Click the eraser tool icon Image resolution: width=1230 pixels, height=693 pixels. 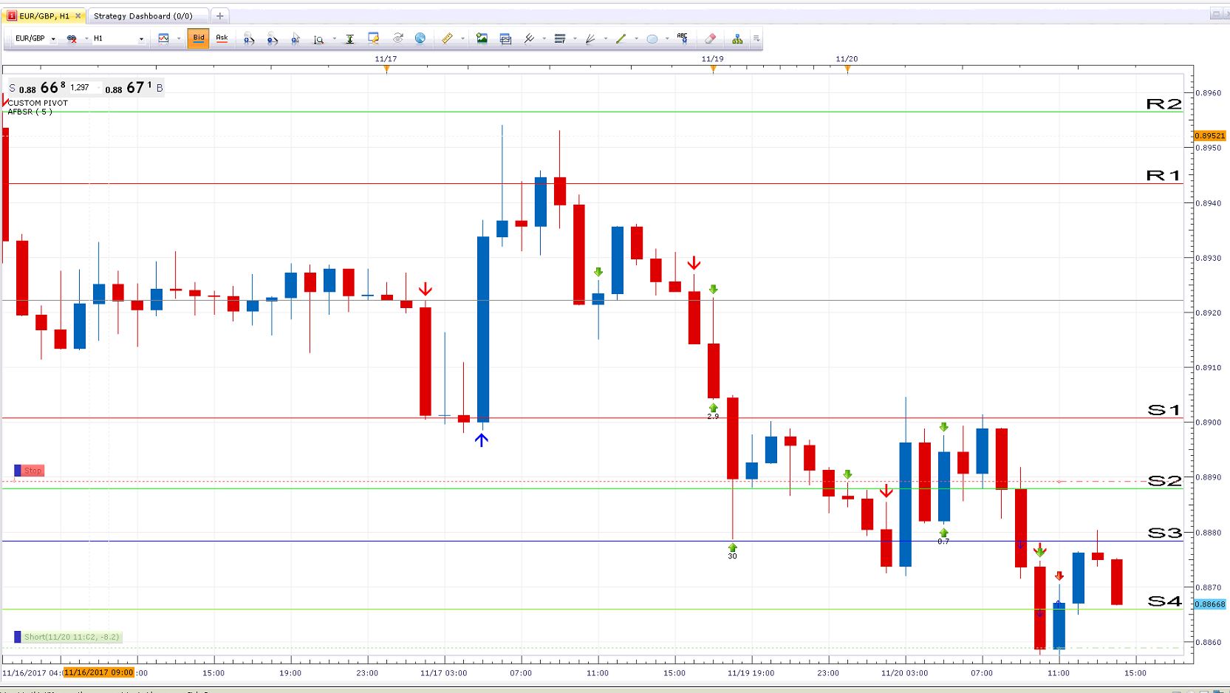tap(710, 38)
